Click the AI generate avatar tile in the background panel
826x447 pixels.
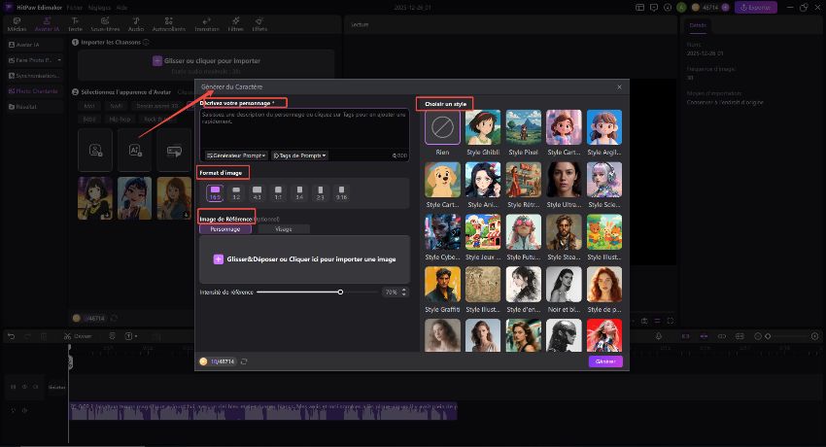(x=135, y=151)
